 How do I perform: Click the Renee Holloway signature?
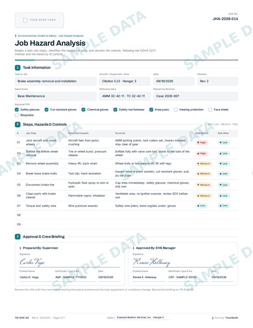152,261
